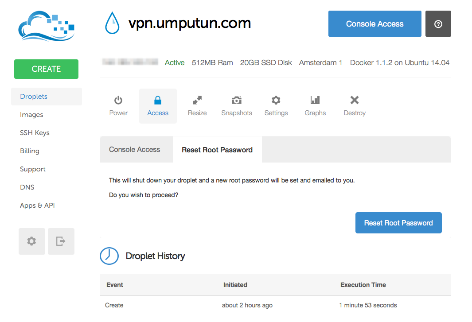Open the Snapshots camera icon
472x322 pixels.
point(237,101)
